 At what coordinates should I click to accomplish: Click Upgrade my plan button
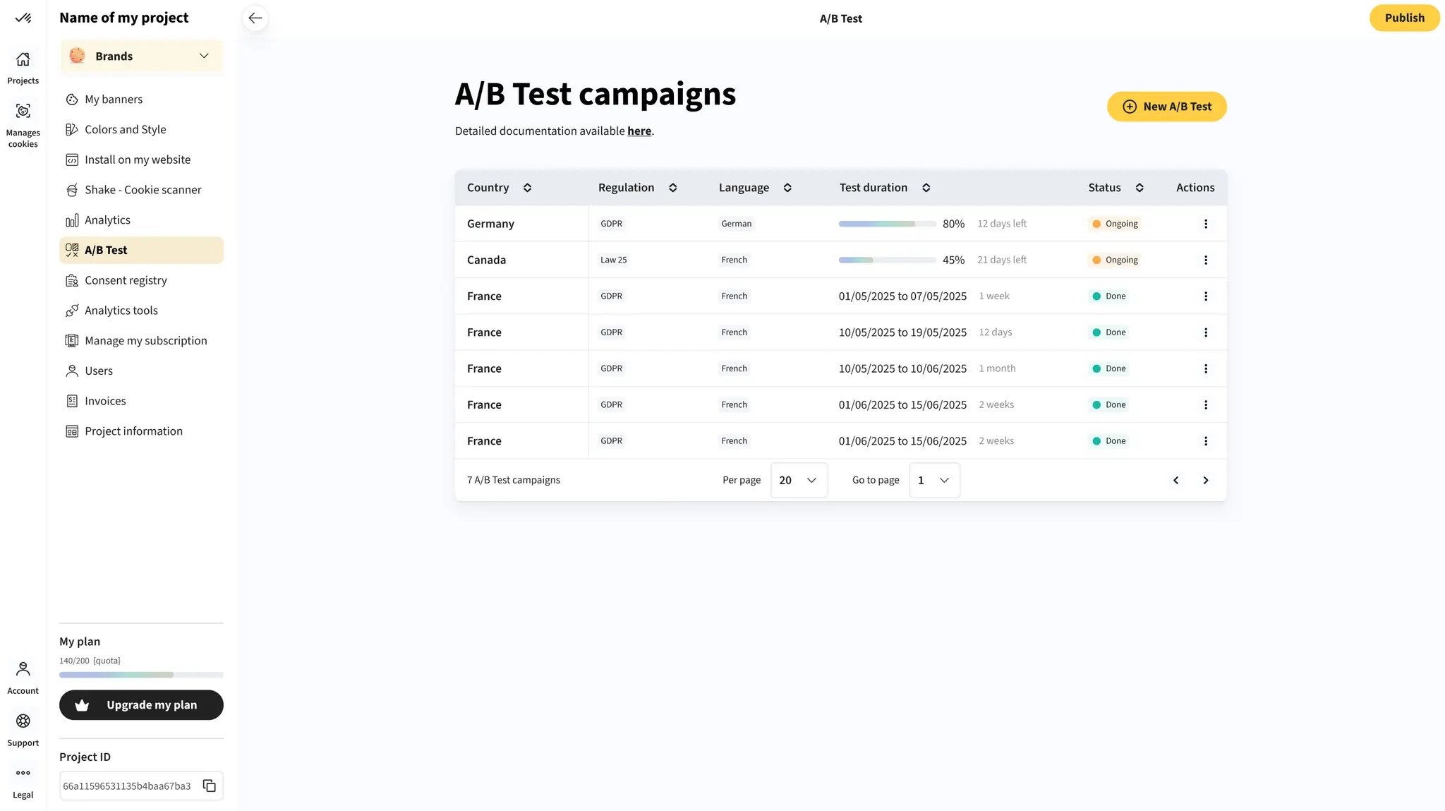coord(141,705)
